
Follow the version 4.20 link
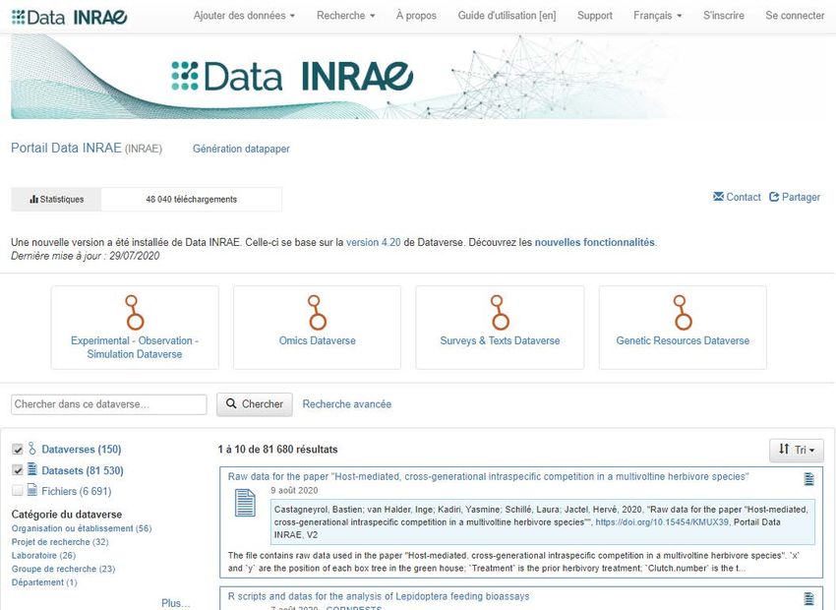(373, 242)
